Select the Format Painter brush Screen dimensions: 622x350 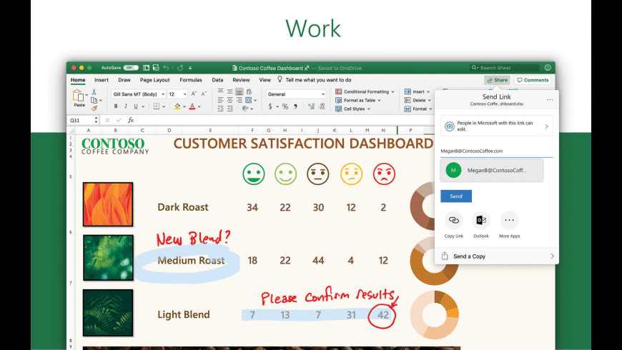coord(94,108)
